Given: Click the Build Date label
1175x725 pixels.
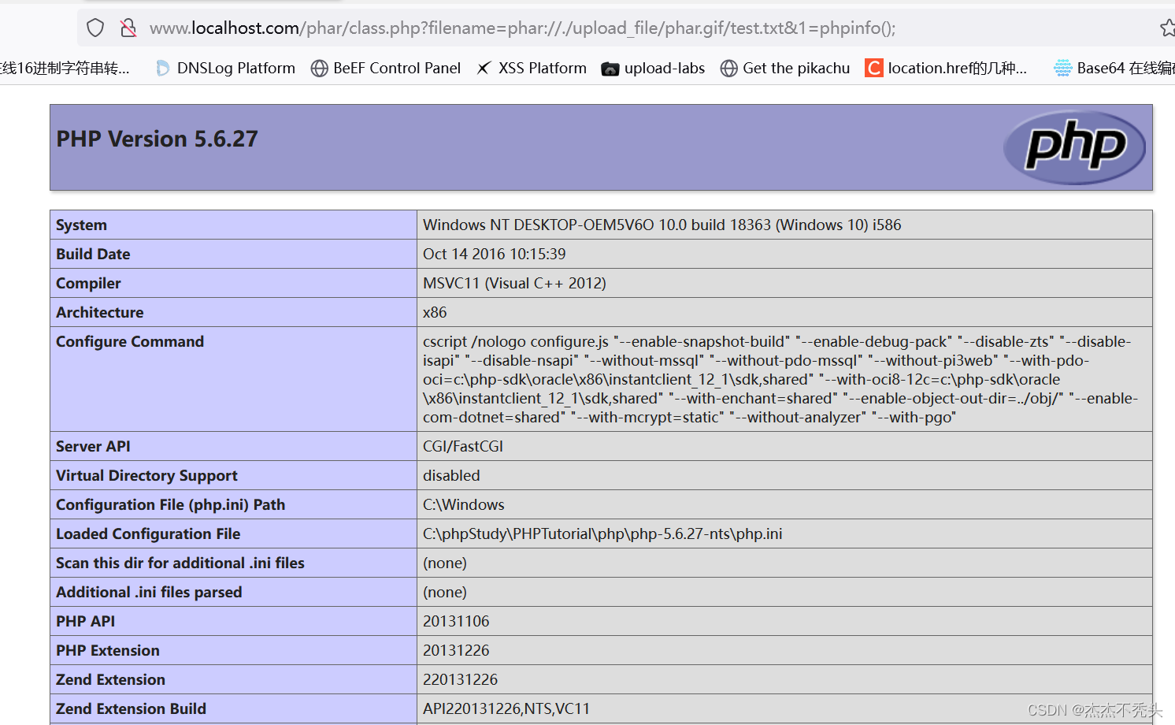Looking at the screenshot, I should click(93, 255).
